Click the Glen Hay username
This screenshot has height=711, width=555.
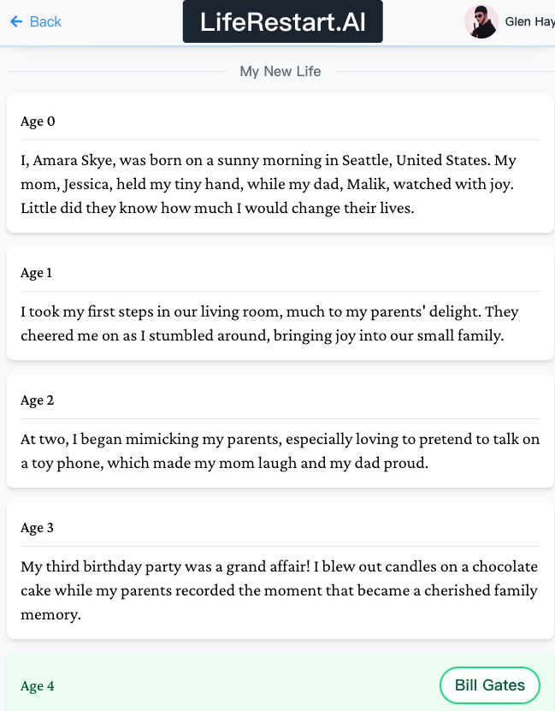tap(529, 21)
